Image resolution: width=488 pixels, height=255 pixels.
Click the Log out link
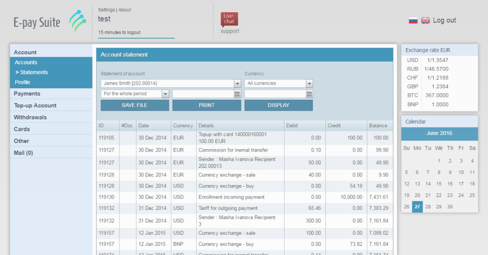444,20
